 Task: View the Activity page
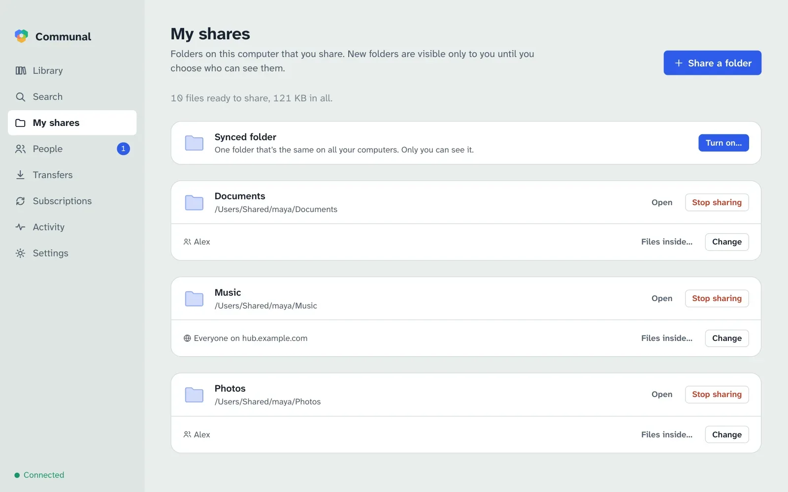(x=72, y=227)
